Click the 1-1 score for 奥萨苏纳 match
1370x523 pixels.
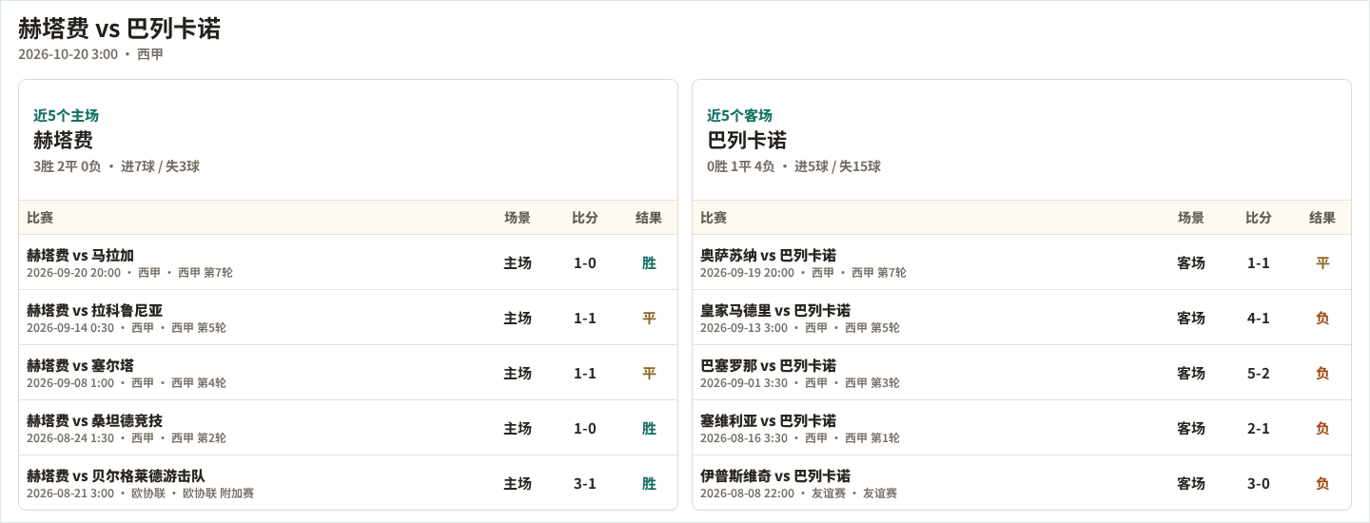pyautogui.click(x=1259, y=262)
